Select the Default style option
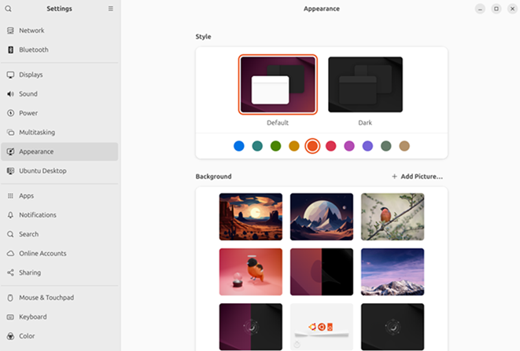Image resolution: width=520 pixels, height=351 pixels. 278,85
